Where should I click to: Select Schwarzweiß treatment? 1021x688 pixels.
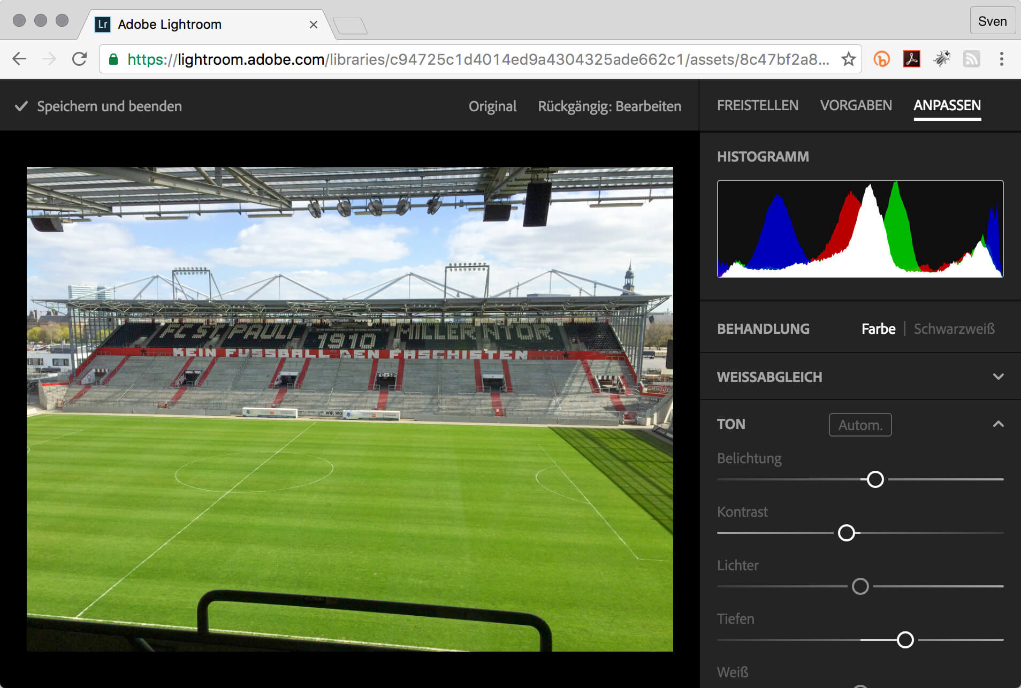coord(954,329)
